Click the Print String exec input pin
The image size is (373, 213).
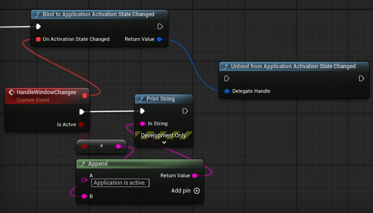point(142,111)
